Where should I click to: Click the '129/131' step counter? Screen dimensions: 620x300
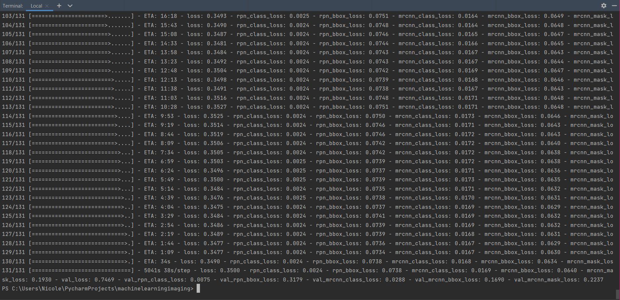14,252
